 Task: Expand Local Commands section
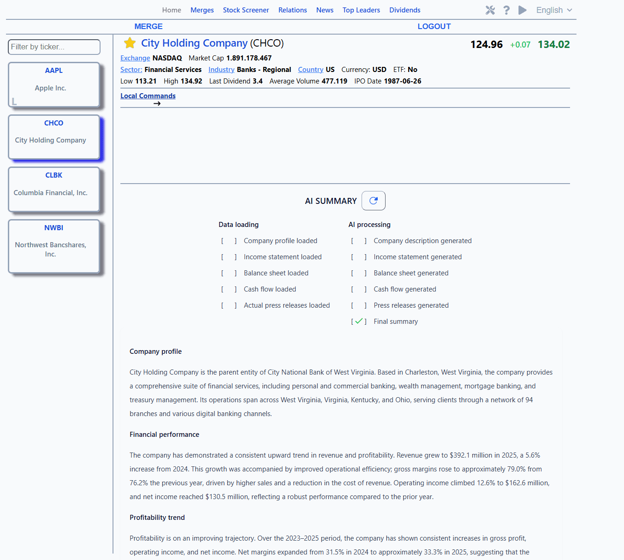point(148,96)
